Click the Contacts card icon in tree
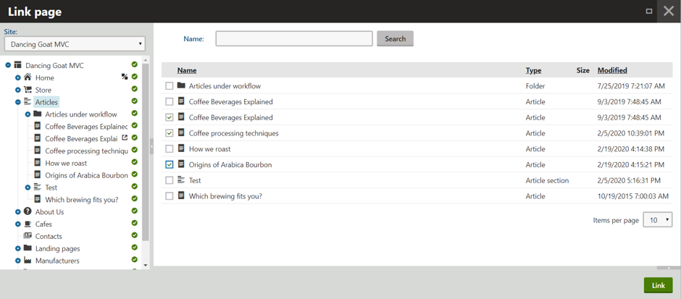The image size is (681, 299). tap(28, 235)
